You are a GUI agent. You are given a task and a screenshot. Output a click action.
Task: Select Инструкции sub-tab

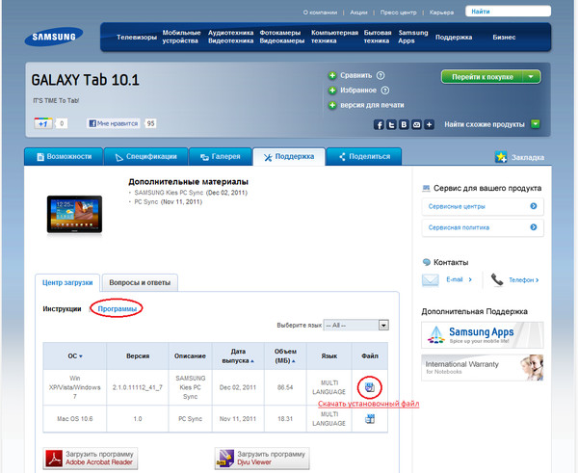62,309
